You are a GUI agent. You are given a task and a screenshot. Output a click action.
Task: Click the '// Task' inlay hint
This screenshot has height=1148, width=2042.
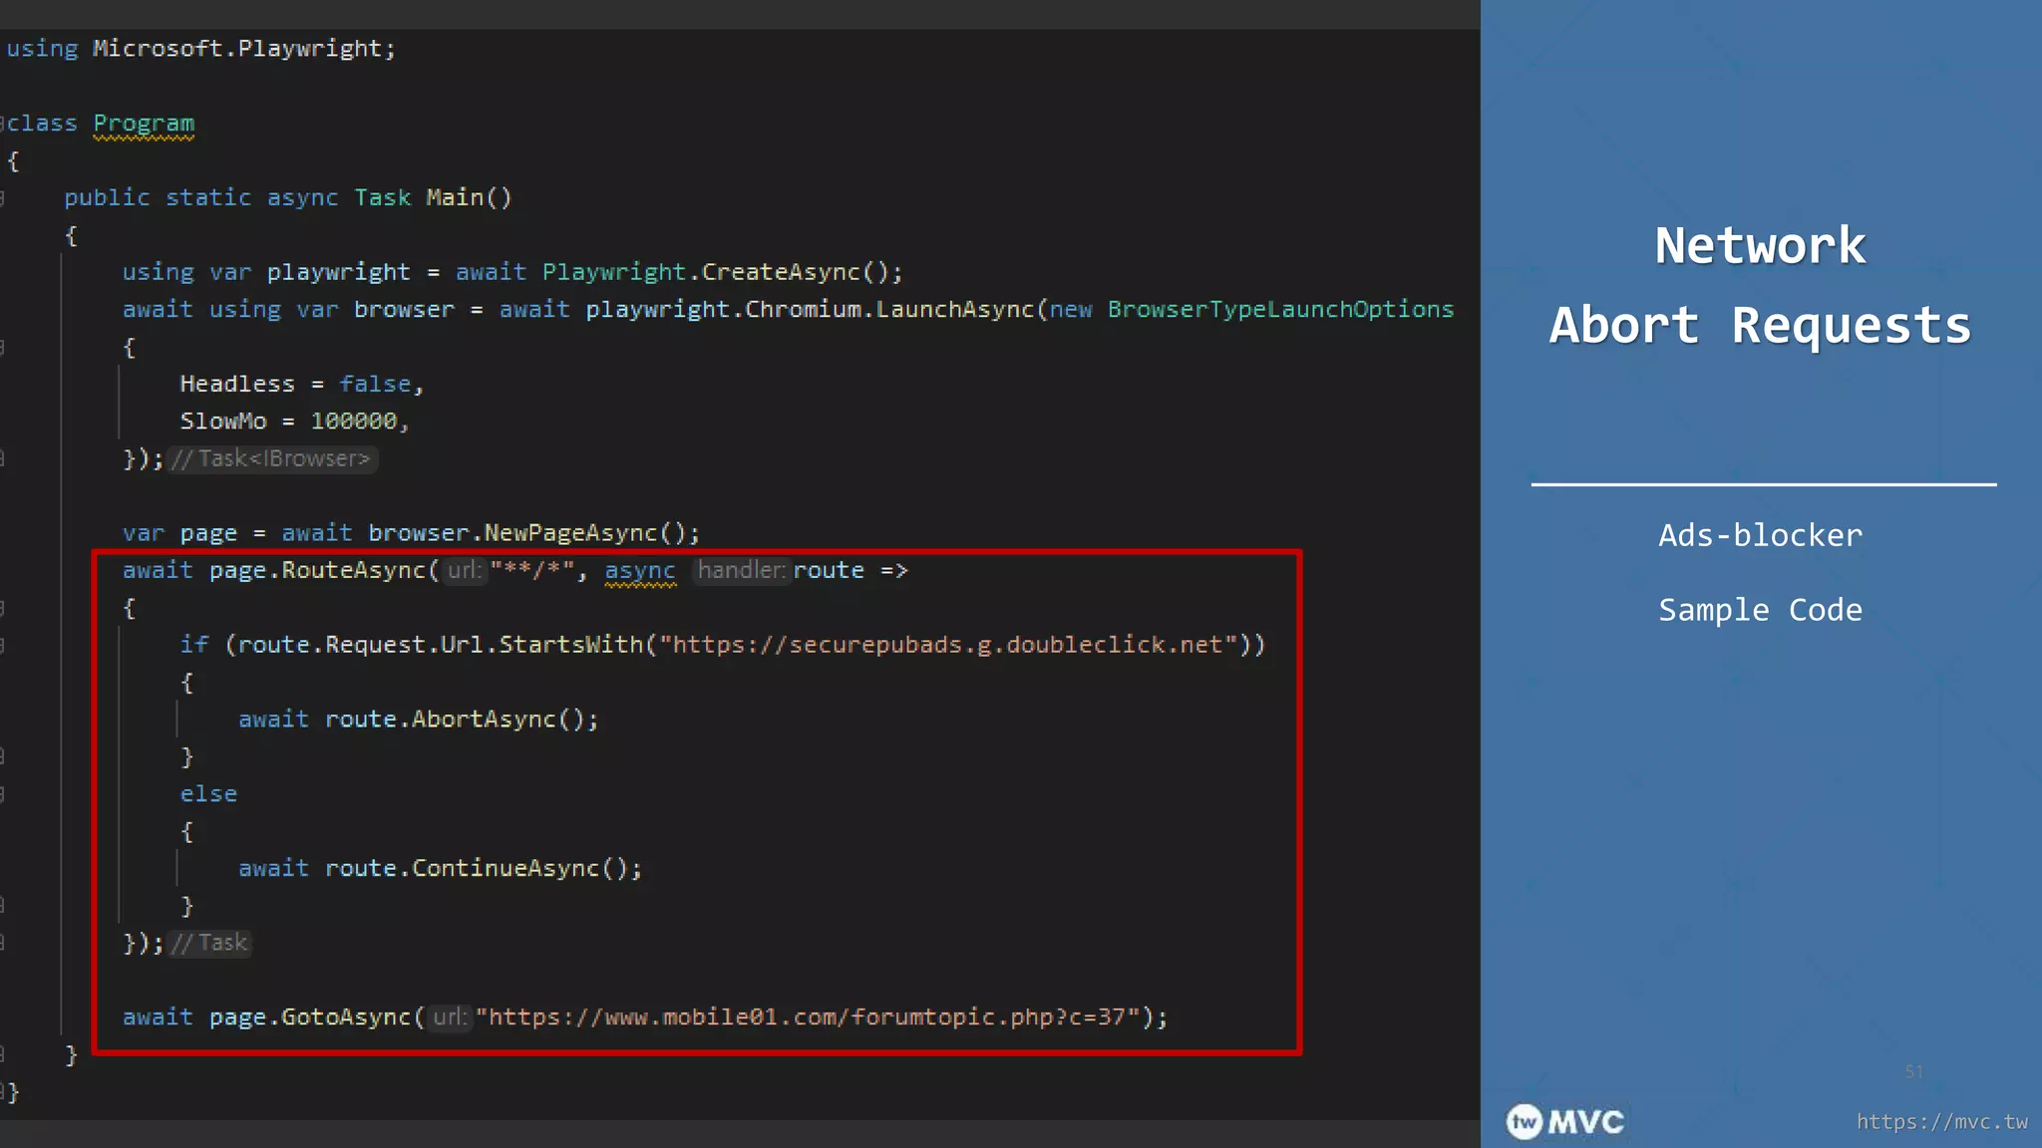(x=209, y=943)
